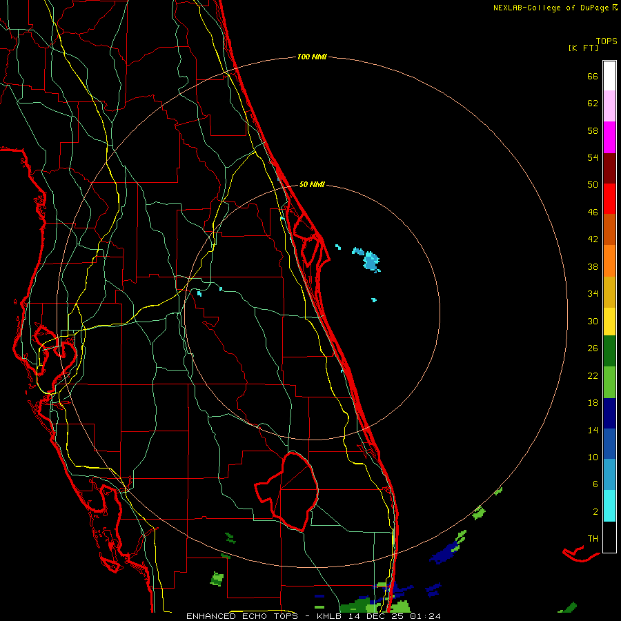Image resolution: width=621 pixels, height=621 pixels.
Task: Click the legend value "26"
Action: (x=593, y=348)
